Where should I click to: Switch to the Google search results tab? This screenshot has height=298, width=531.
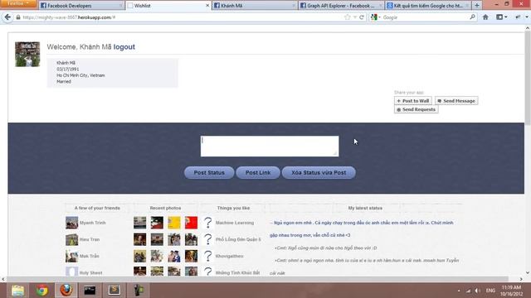pyautogui.click(x=428, y=6)
